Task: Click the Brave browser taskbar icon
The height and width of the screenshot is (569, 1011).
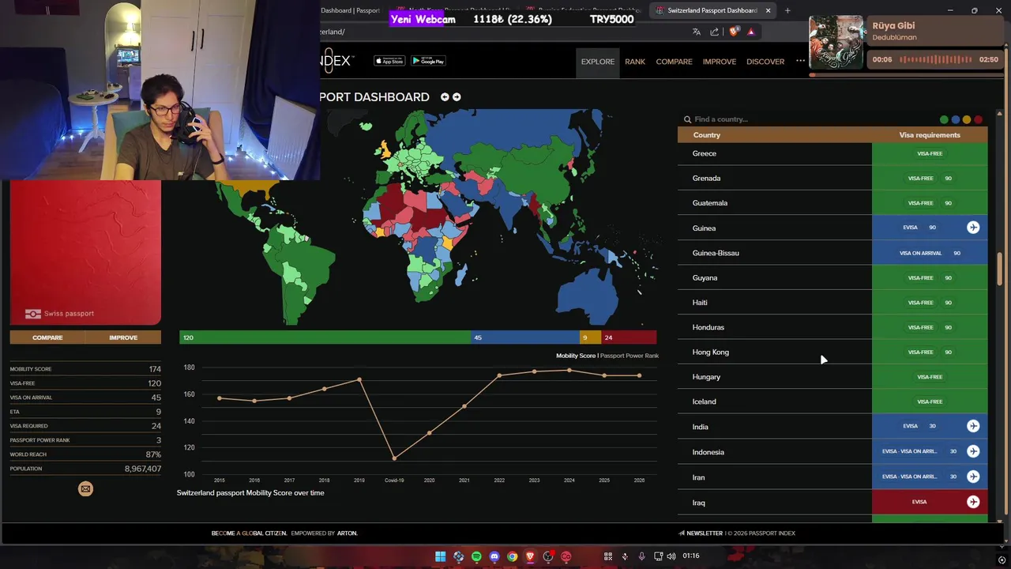Action: click(x=530, y=556)
